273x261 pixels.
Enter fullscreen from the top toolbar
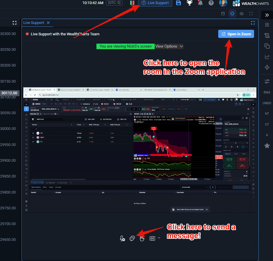click(x=251, y=14)
